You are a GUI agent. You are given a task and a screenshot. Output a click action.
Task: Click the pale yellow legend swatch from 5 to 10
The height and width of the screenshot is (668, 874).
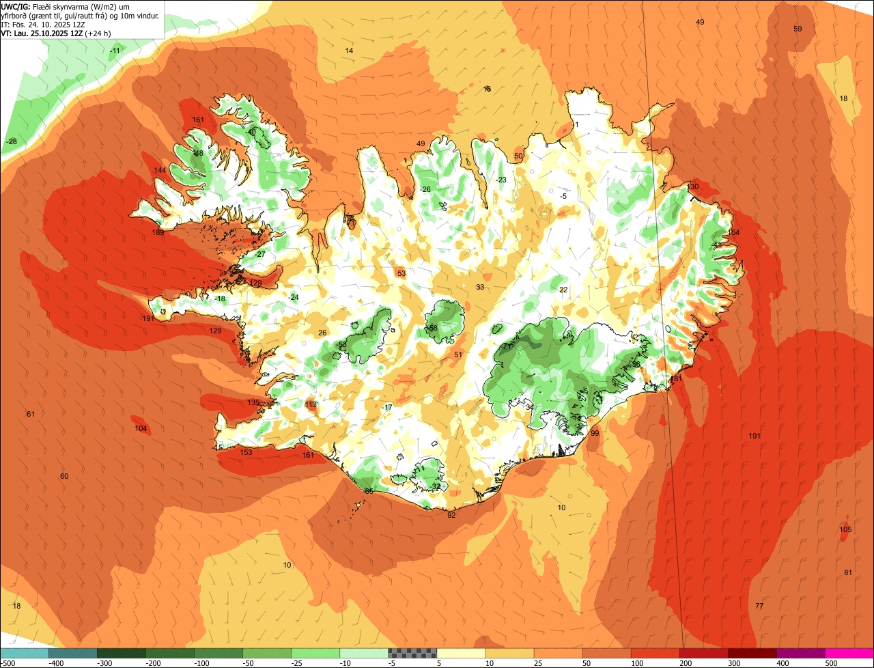tap(461, 653)
